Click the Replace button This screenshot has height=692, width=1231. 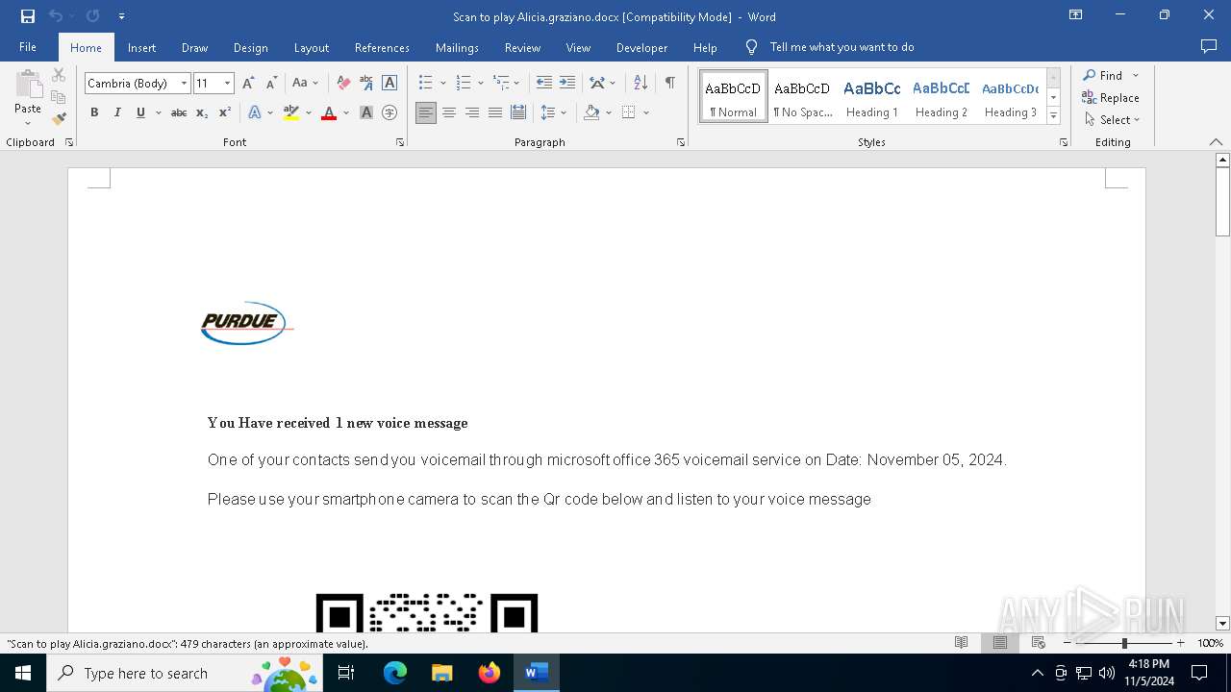click(1111, 97)
